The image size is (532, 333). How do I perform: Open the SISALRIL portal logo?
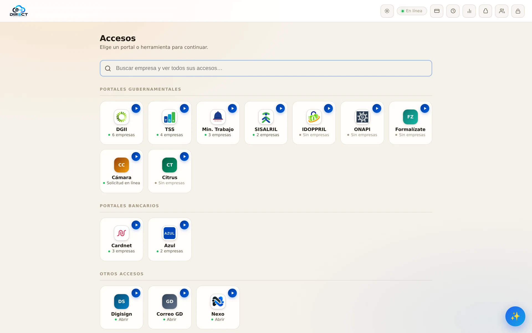click(x=266, y=117)
